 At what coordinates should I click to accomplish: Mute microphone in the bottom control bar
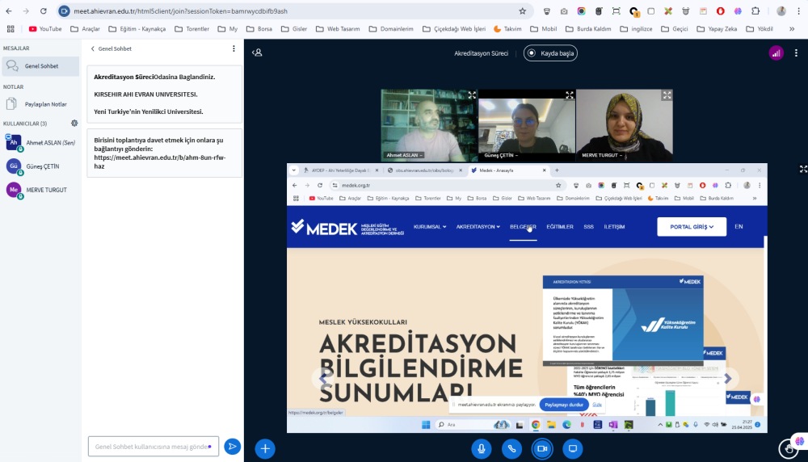click(x=481, y=448)
